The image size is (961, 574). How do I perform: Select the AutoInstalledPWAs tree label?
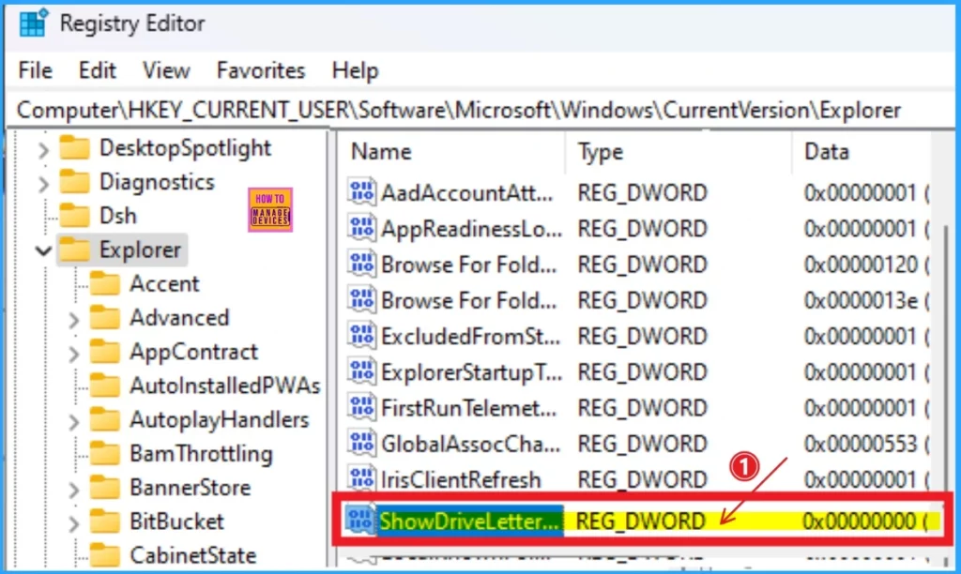(x=225, y=385)
